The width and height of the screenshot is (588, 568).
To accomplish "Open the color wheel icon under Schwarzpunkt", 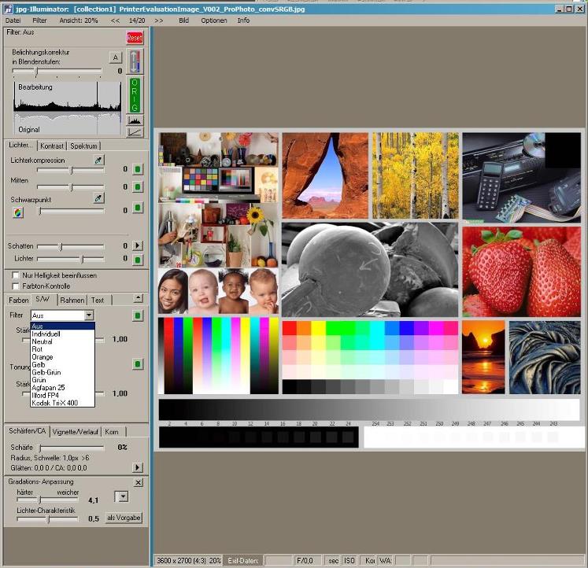I will point(17,211).
